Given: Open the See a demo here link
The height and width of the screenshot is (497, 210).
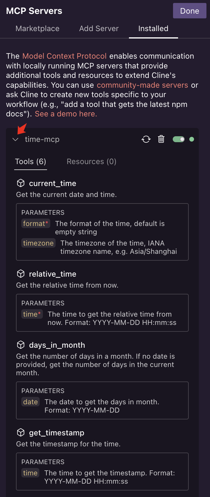Looking at the screenshot, I should [x=66, y=114].
